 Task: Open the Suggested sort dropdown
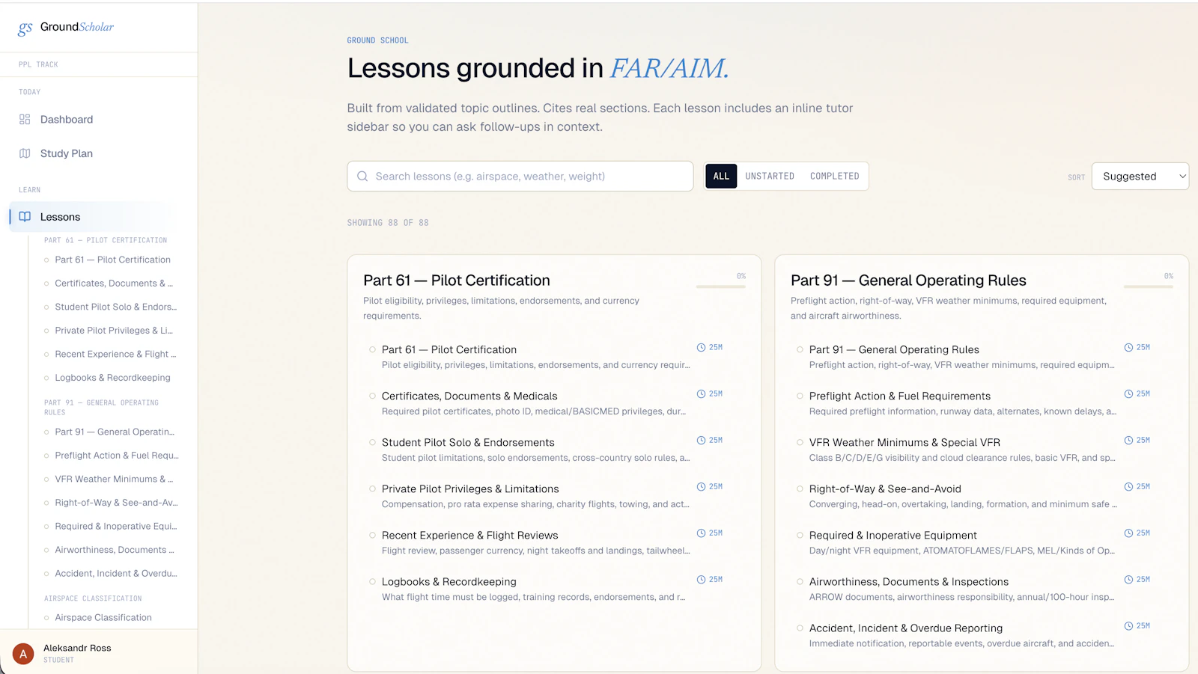pos(1140,177)
